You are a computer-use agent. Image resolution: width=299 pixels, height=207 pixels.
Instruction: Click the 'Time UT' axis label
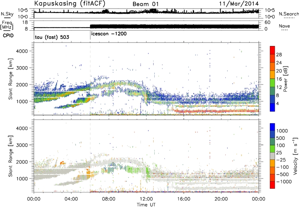coord(146,205)
